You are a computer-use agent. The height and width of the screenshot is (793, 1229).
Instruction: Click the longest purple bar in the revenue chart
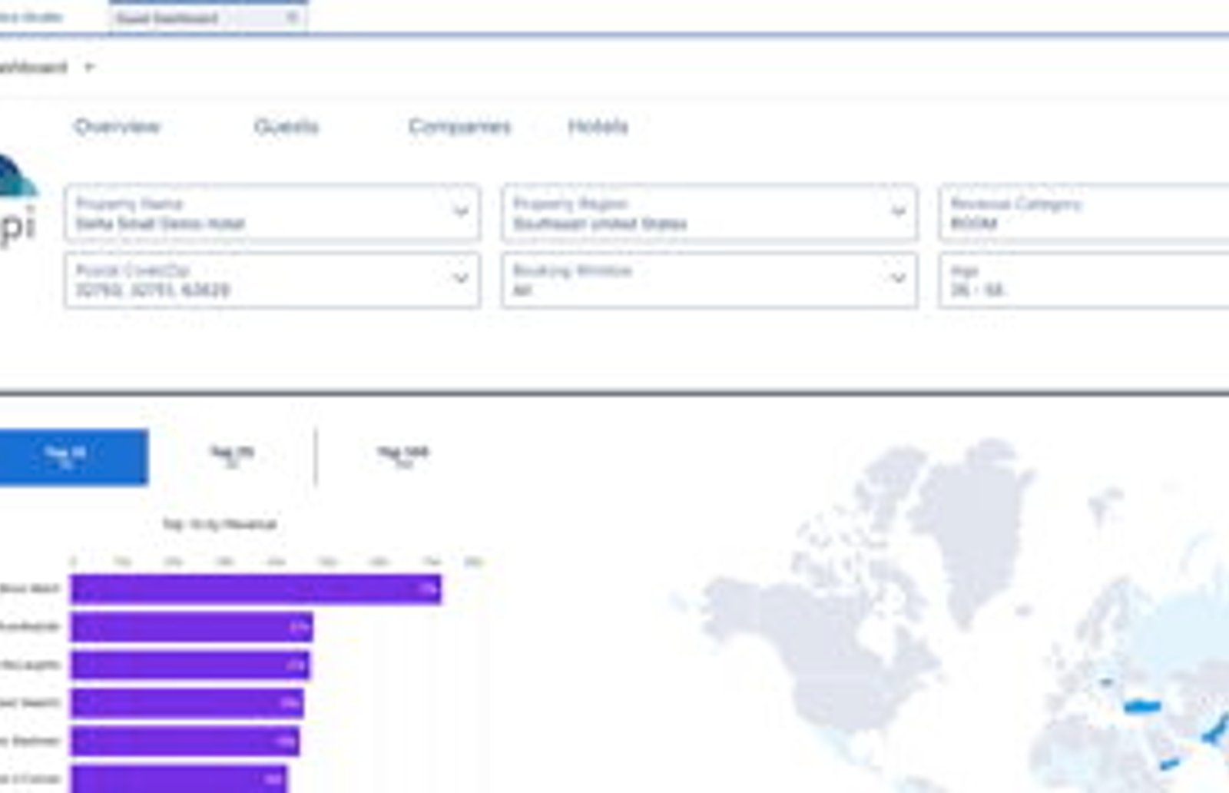pos(256,589)
